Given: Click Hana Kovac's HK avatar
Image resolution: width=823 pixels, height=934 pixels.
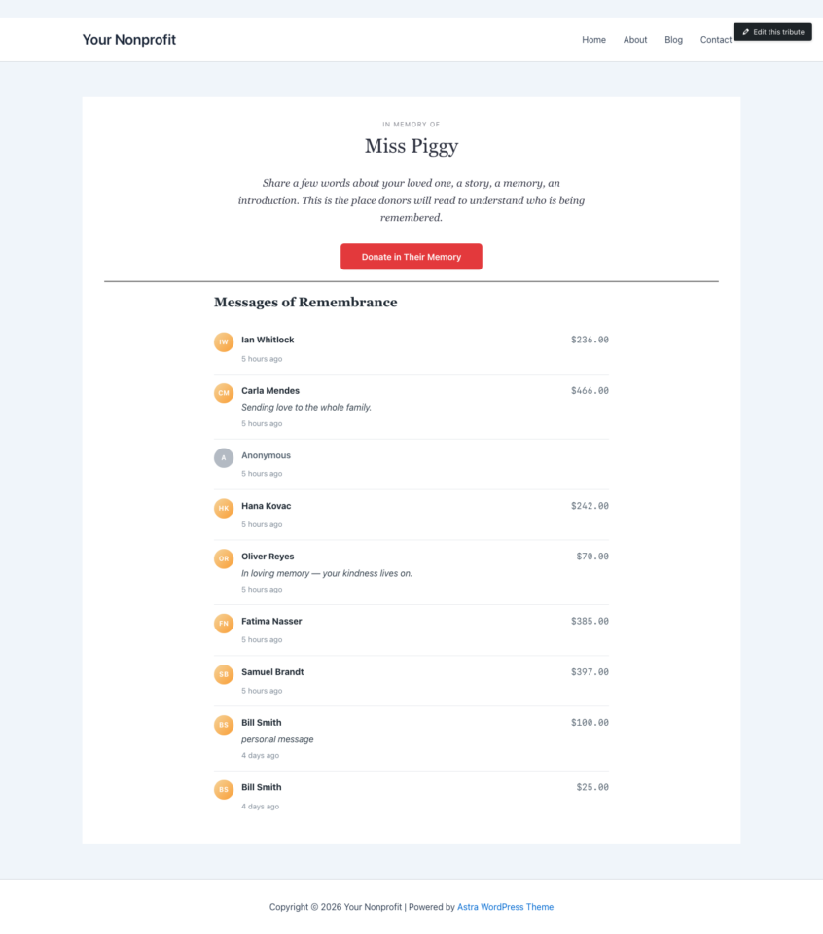Looking at the screenshot, I should click(224, 508).
